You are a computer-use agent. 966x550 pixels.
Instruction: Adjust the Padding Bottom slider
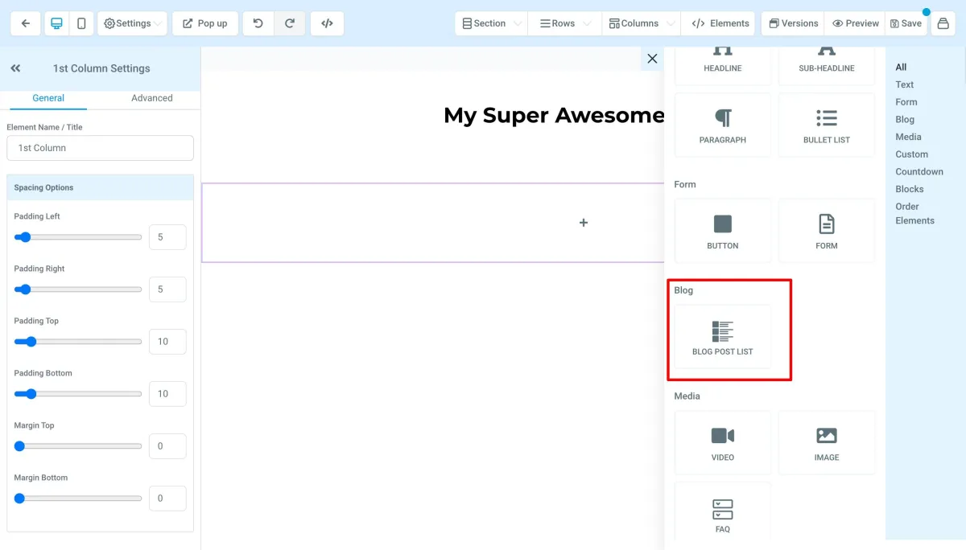click(x=78, y=394)
